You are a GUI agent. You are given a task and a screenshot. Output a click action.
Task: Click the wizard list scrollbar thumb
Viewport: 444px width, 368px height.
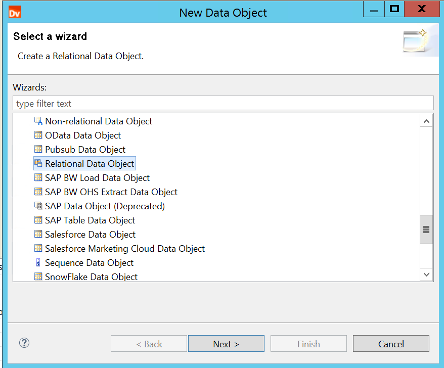pyautogui.click(x=426, y=229)
